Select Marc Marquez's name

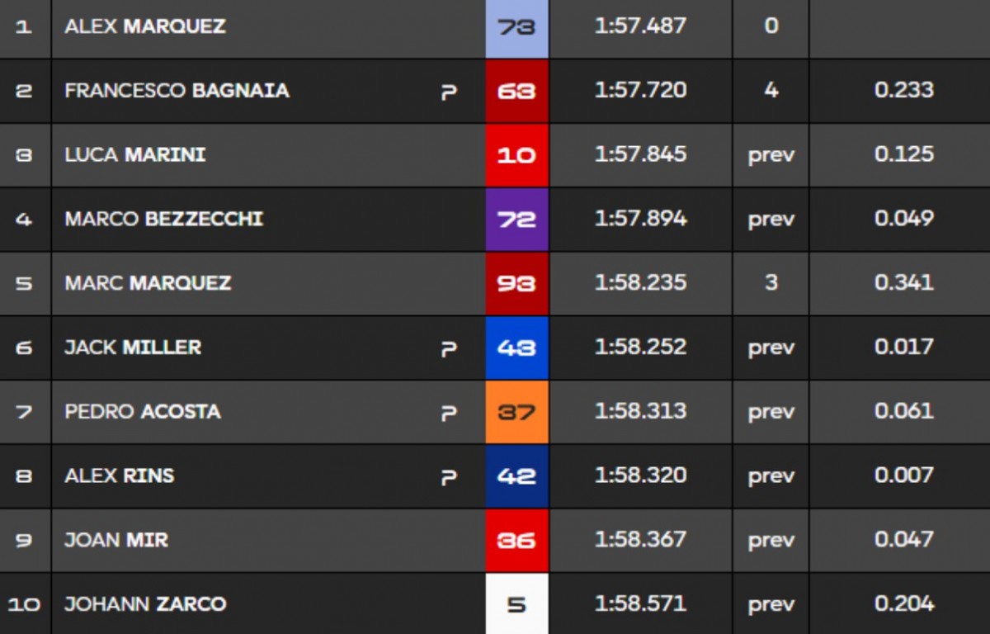point(148,283)
